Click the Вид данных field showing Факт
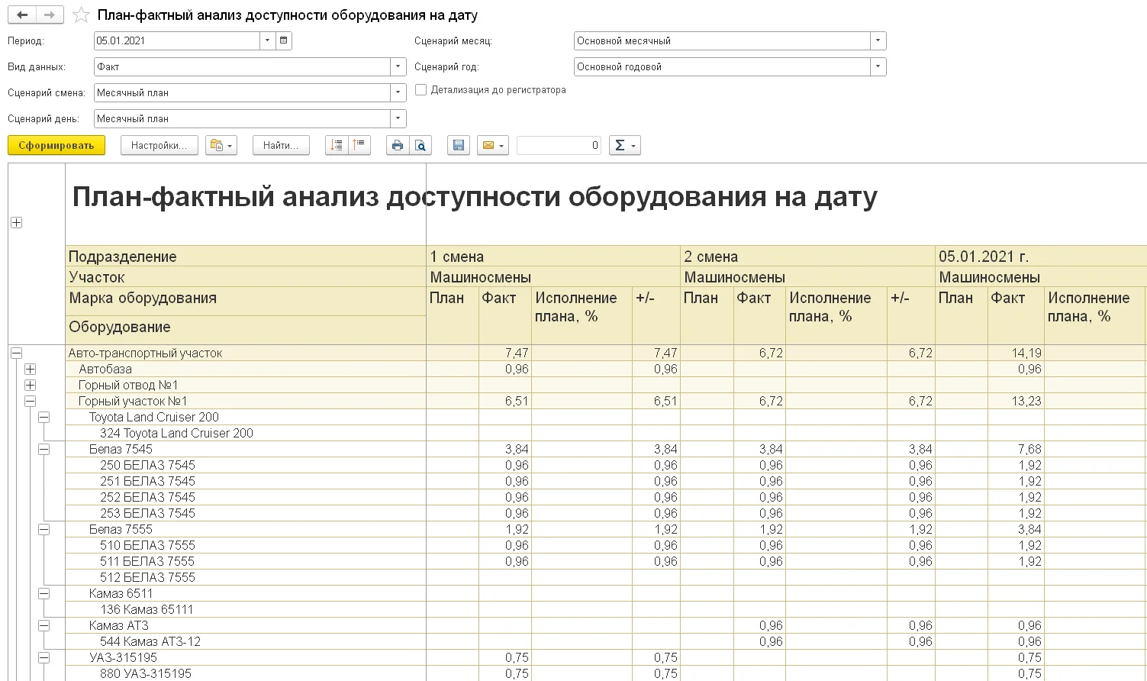Image resolution: width=1147 pixels, height=681 pixels. point(242,66)
